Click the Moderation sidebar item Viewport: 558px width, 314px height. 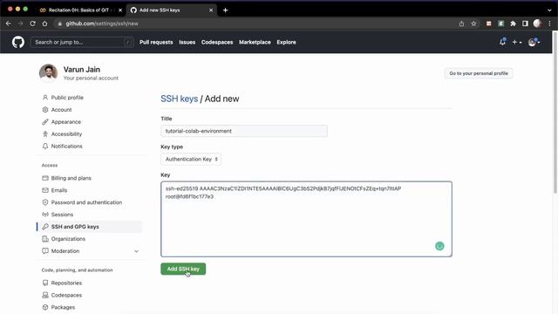point(65,251)
